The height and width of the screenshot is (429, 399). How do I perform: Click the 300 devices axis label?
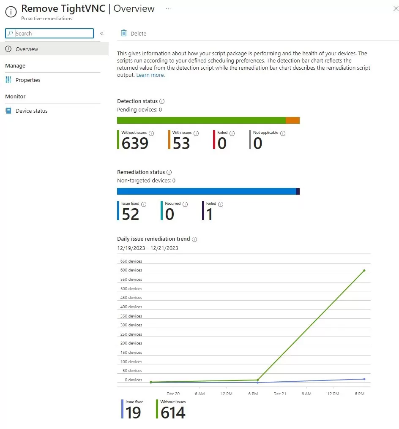[x=131, y=325]
